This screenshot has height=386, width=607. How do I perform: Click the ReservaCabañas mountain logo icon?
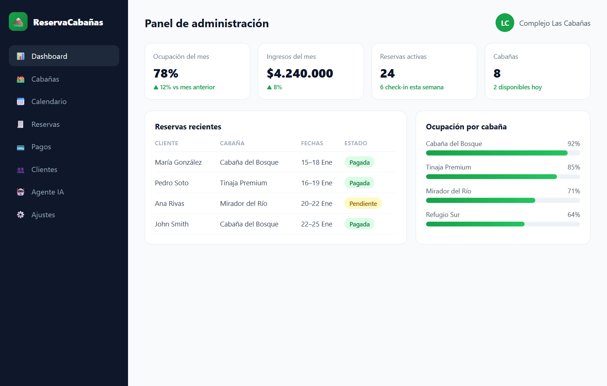[18, 22]
